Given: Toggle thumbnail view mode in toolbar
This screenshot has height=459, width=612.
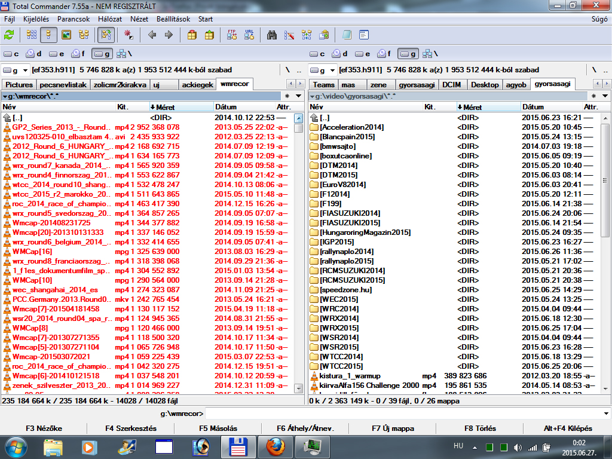Looking at the screenshot, I should pos(66,35).
